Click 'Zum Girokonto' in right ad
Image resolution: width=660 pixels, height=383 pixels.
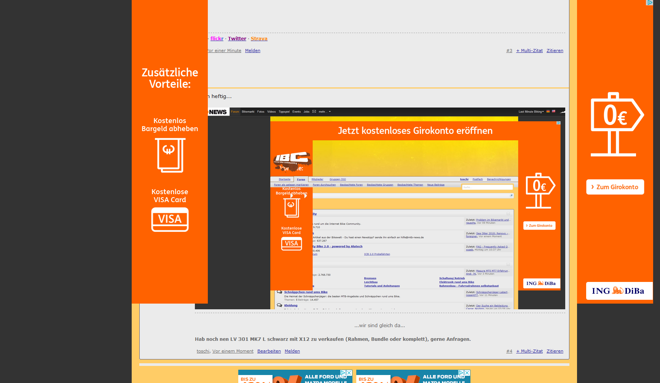pos(615,187)
